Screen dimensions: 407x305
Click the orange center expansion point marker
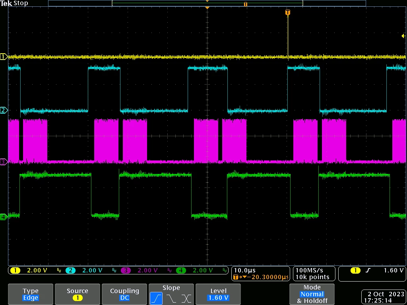point(207,8)
